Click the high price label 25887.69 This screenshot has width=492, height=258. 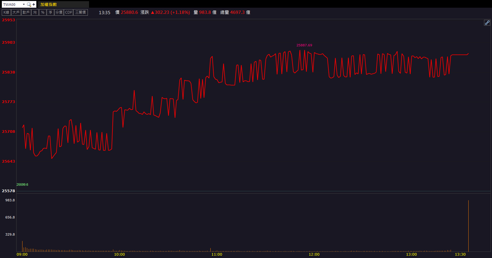tap(304, 45)
